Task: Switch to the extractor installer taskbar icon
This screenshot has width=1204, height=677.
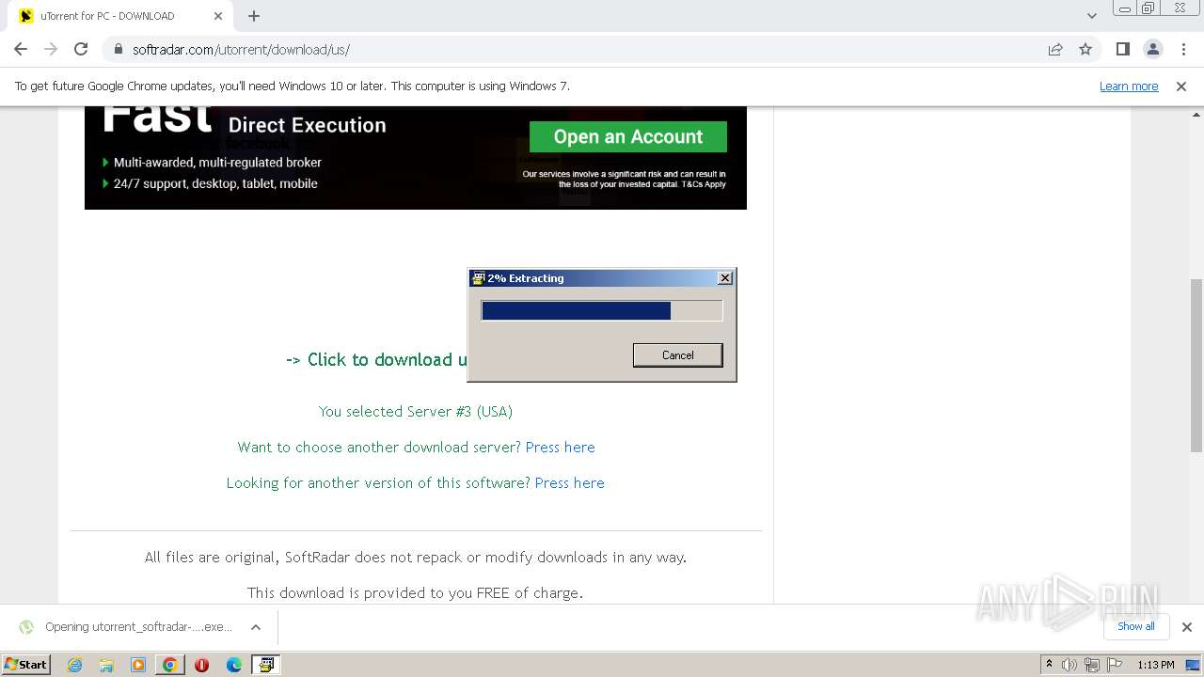Action: [266, 665]
